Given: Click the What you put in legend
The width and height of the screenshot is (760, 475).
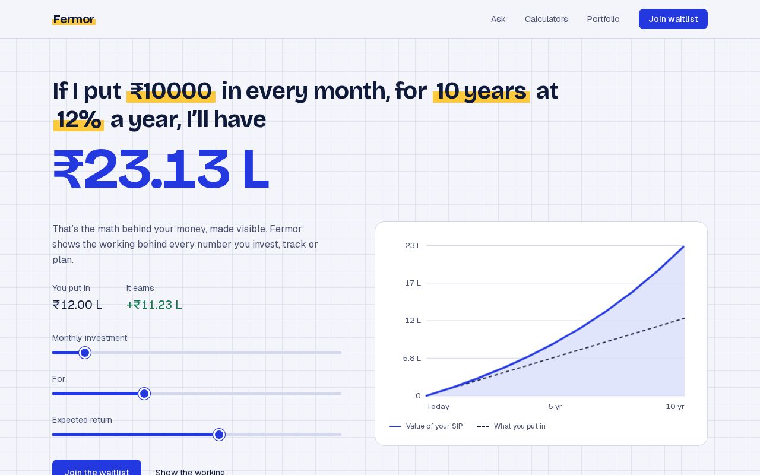Looking at the screenshot, I should tap(511, 426).
